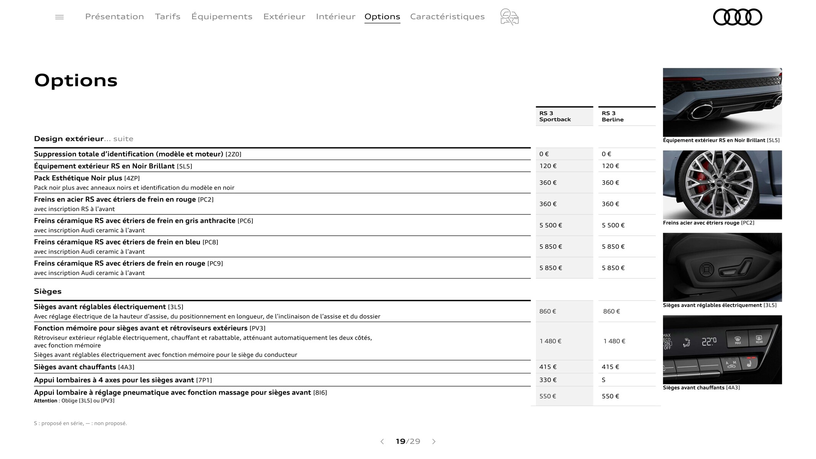Click the Berline 550 € price cell
The image size is (816, 459).
click(627, 396)
